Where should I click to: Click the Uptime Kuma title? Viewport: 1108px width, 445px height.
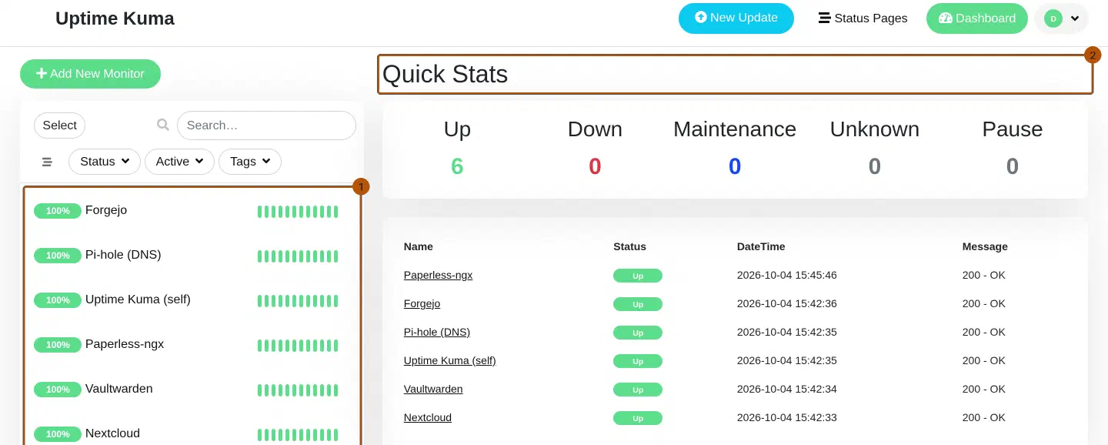click(115, 18)
